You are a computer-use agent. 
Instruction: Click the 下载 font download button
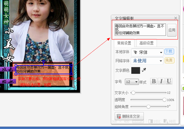click(x=169, y=51)
